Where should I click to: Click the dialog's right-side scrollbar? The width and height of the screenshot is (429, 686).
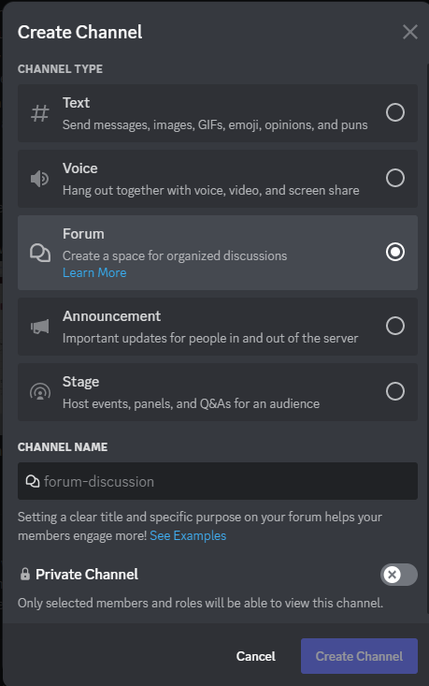[x=427, y=339]
